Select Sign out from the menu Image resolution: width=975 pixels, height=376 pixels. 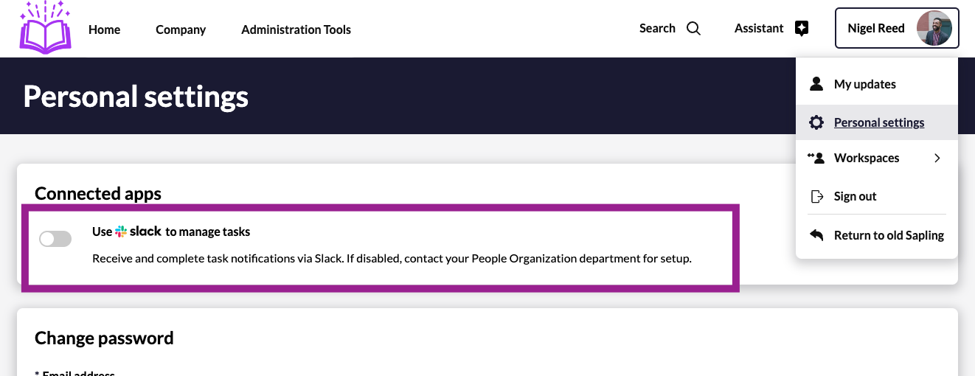pos(855,196)
